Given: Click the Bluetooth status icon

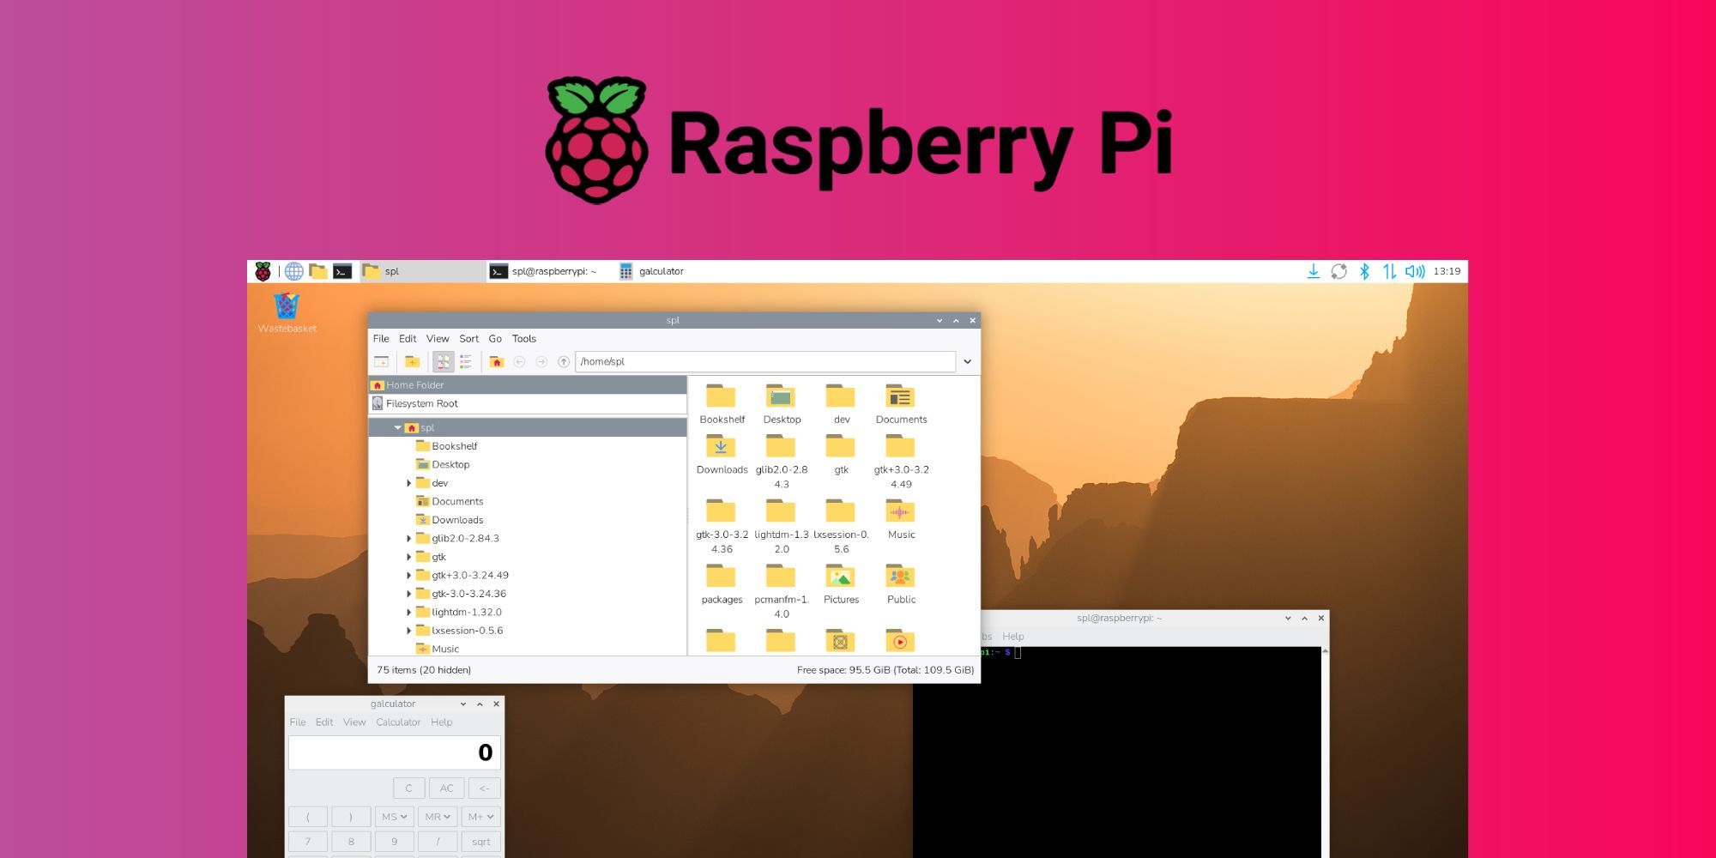Looking at the screenshot, I should point(1364,271).
